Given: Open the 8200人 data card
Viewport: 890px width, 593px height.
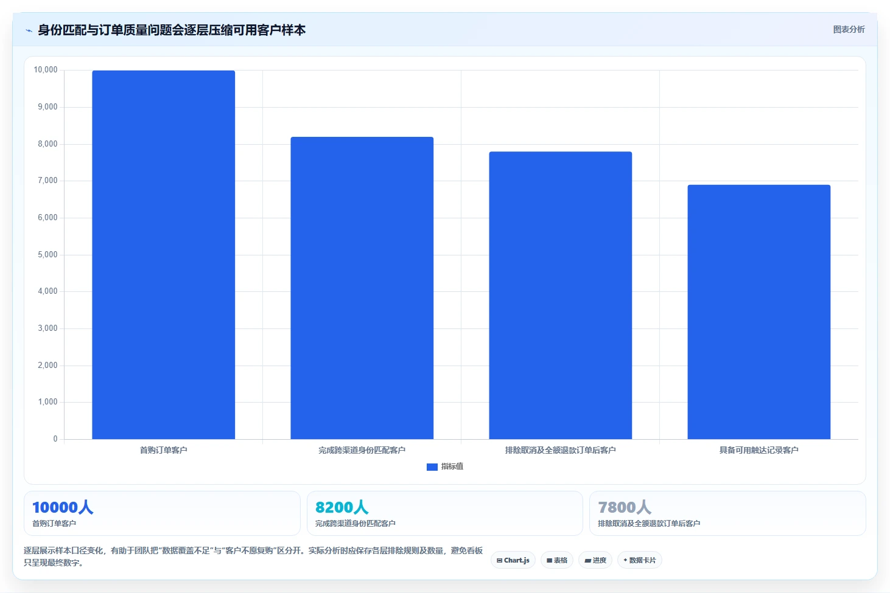Looking at the screenshot, I should [x=444, y=513].
